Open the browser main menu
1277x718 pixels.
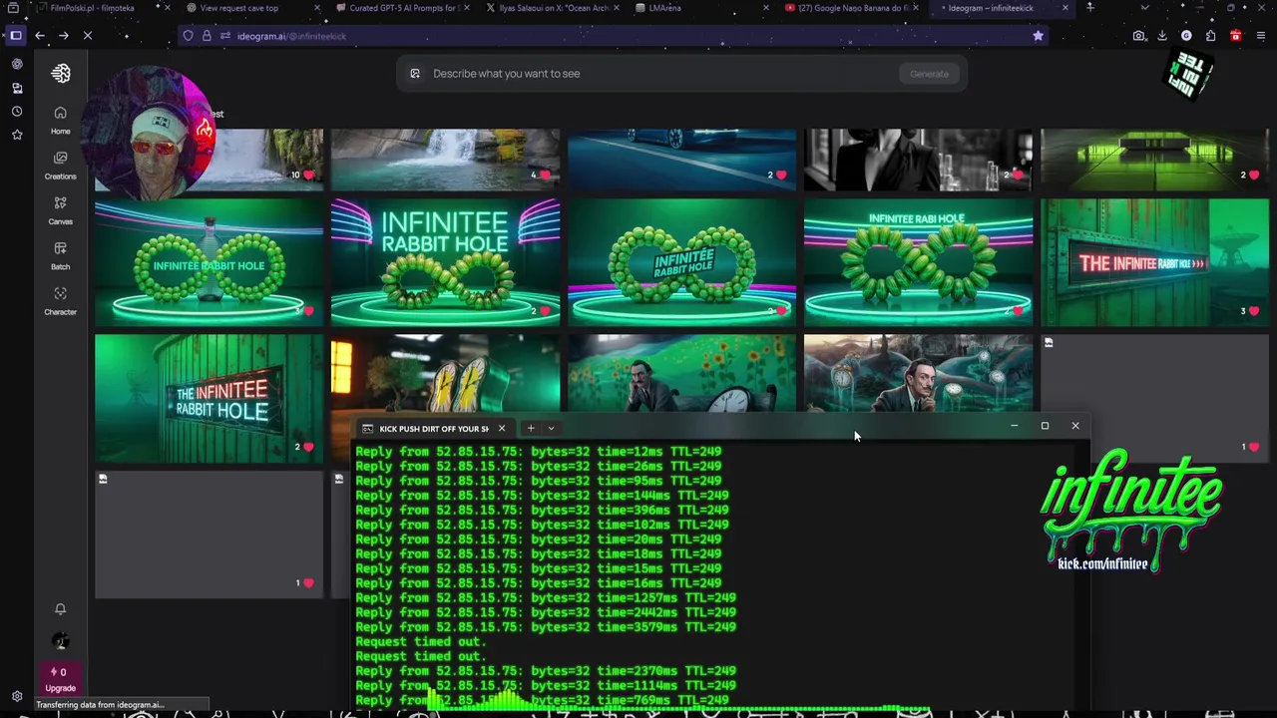point(1261,36)
